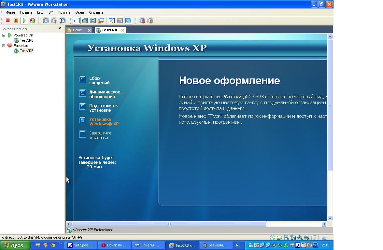Viewport: 383px width, 250px height.
Task: Open the Вид menu
Action: [x=40, y=12]
